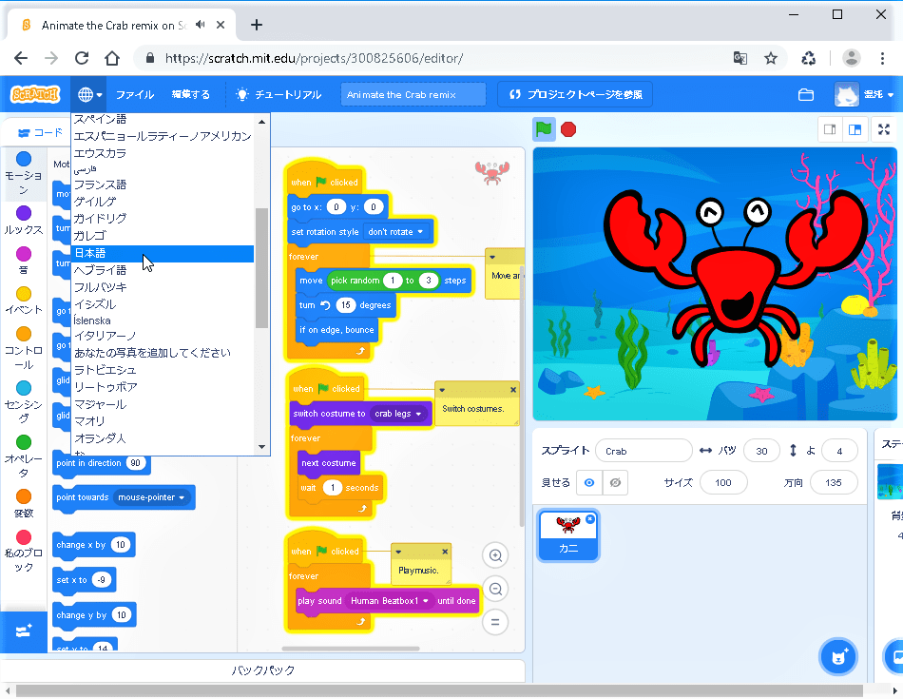Select the 音 block category

pos(24,261)
